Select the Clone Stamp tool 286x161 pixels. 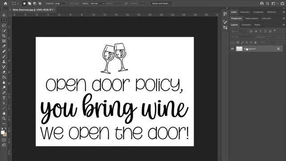[x=4, y=62]
